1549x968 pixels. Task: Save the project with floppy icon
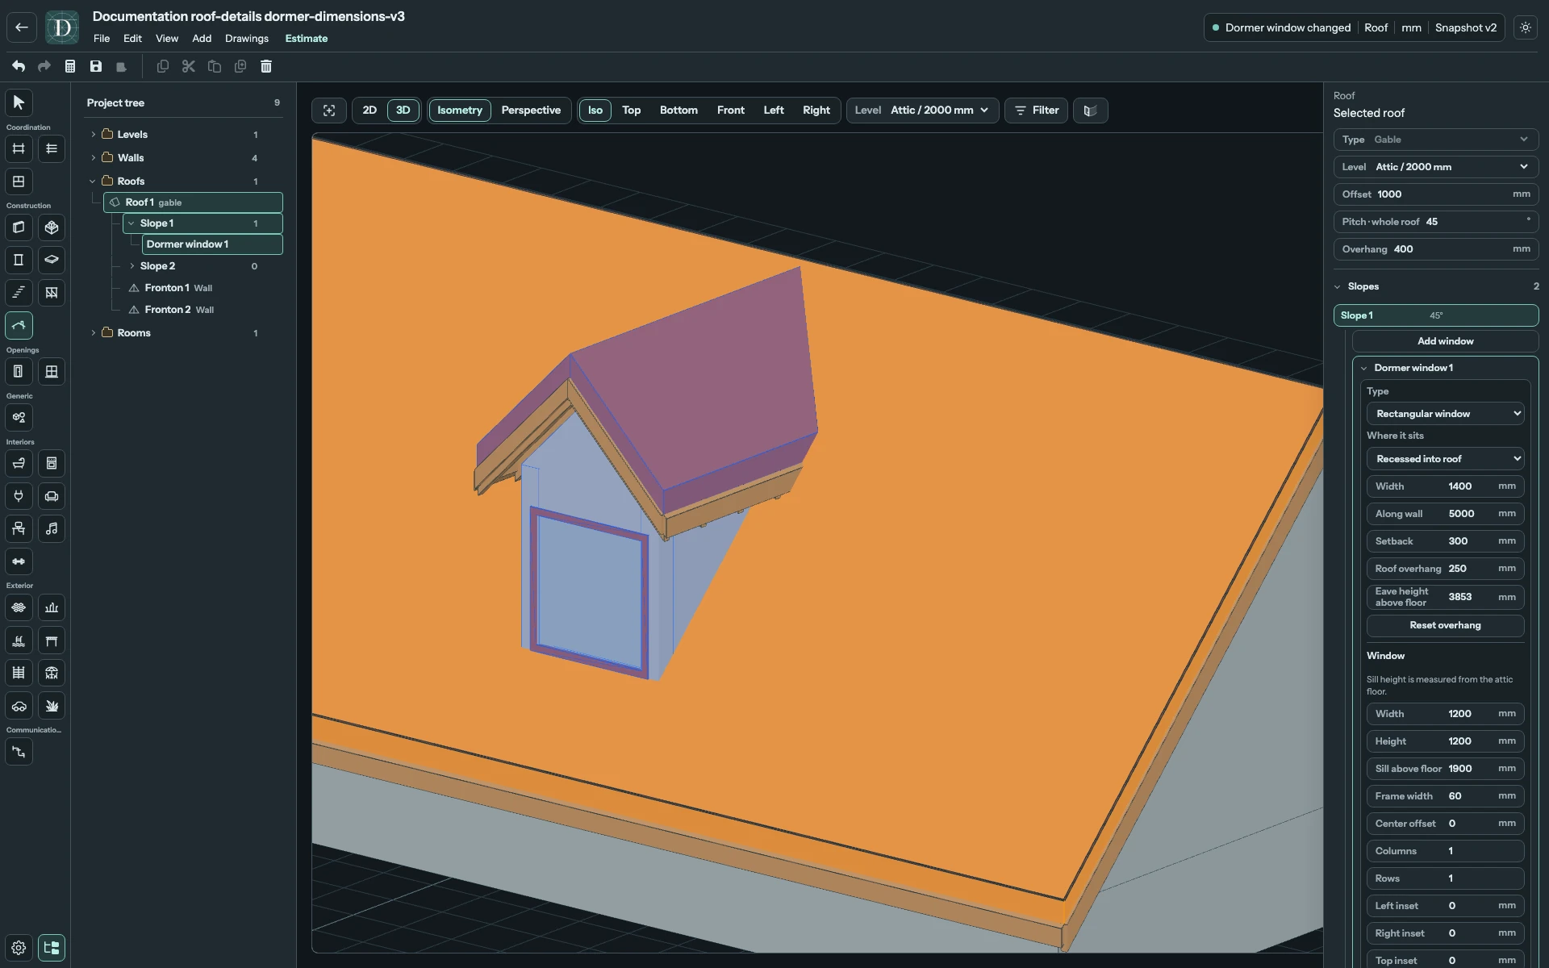point(96,66)
